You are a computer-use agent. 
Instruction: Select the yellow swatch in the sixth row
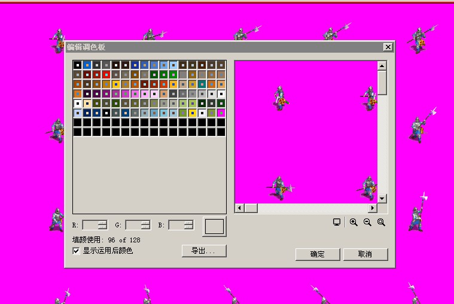click(193, 113)
